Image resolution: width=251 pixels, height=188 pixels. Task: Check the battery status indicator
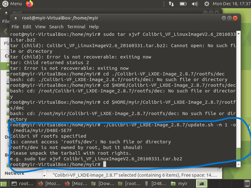183,4
